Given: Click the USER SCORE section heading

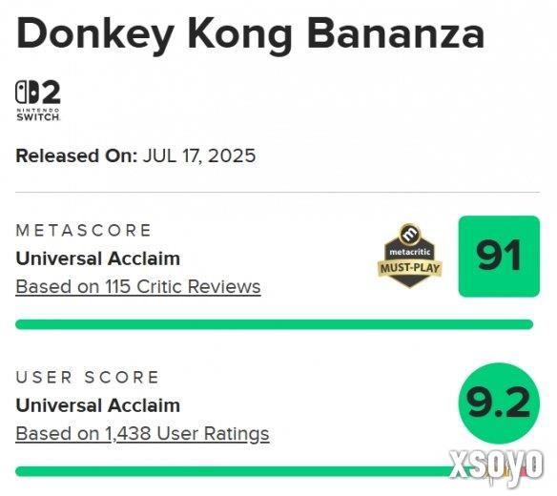Looking at the screenshot, I should [x=88, y=378].
